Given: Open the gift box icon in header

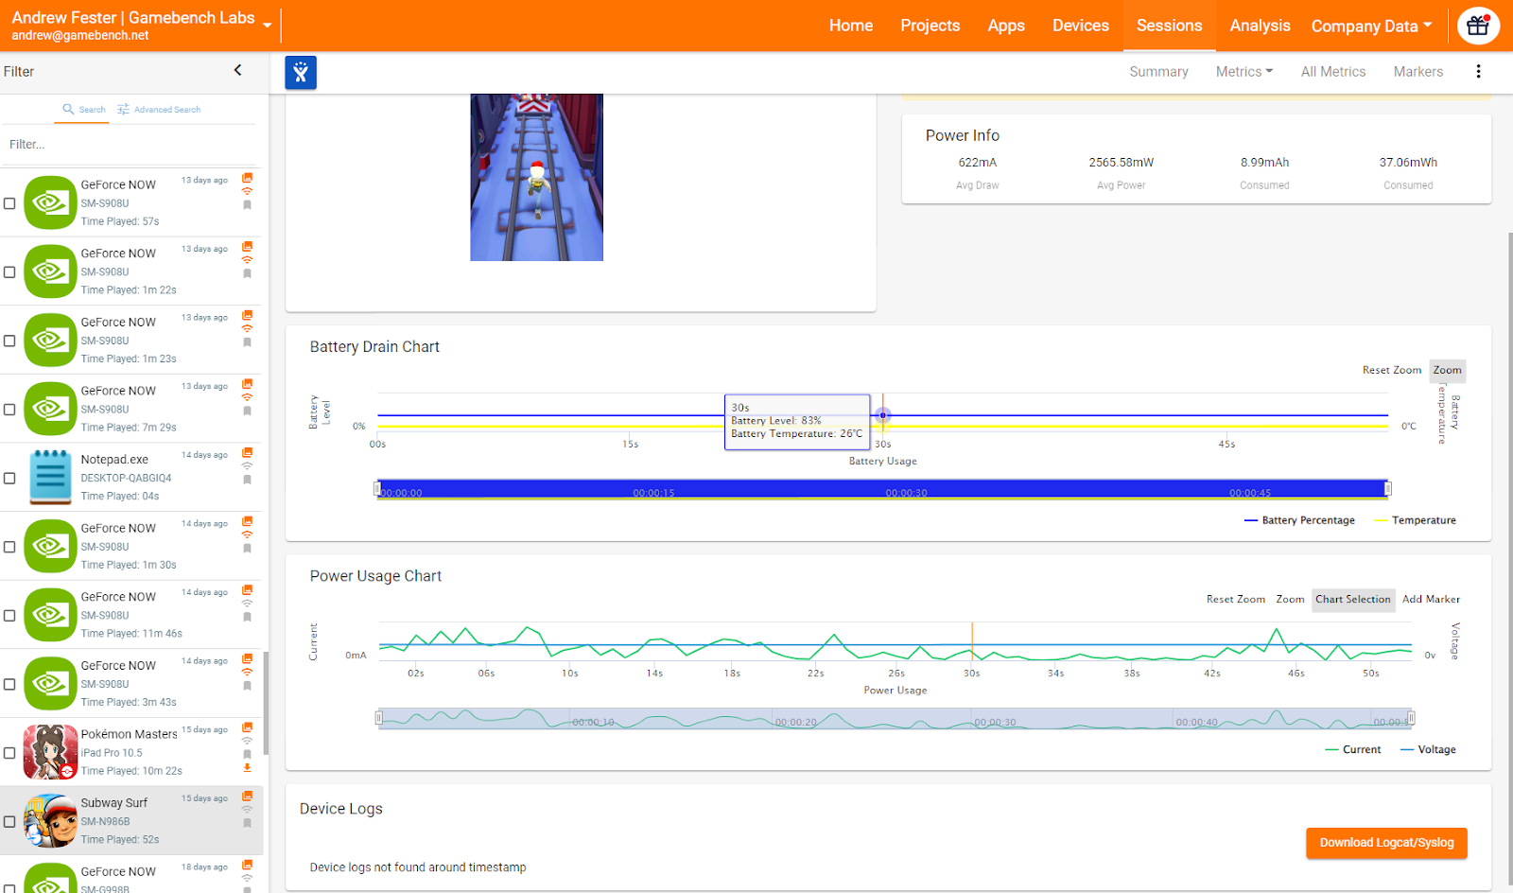Looking at the screenshot, I should tap(1478, 26).
